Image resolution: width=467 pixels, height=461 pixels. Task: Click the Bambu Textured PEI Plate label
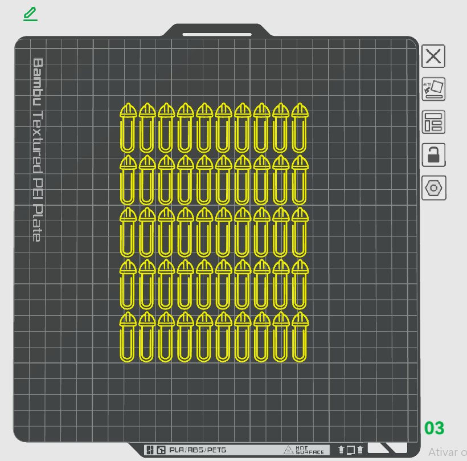tap(38, 150)
